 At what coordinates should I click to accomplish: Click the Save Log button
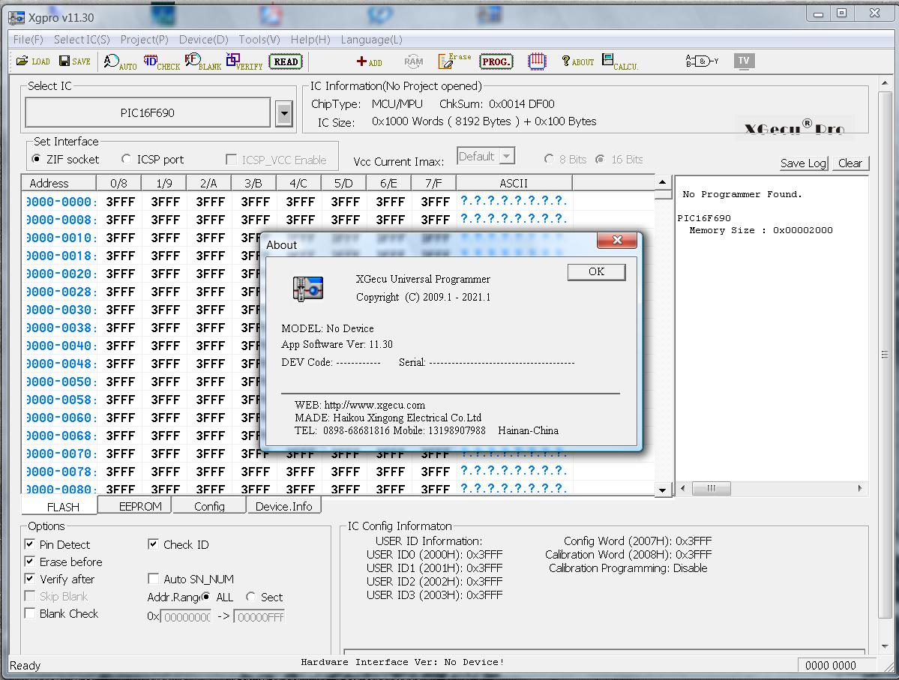803,163
